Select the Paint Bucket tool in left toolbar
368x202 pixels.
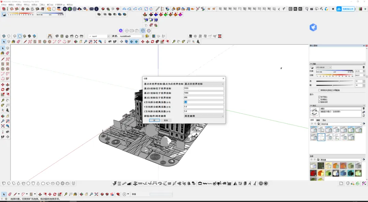(3, 53)
